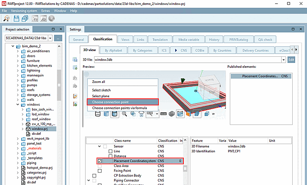Click the hatched shading cube icon in preview
307x185 pixels.
[171, 114]
